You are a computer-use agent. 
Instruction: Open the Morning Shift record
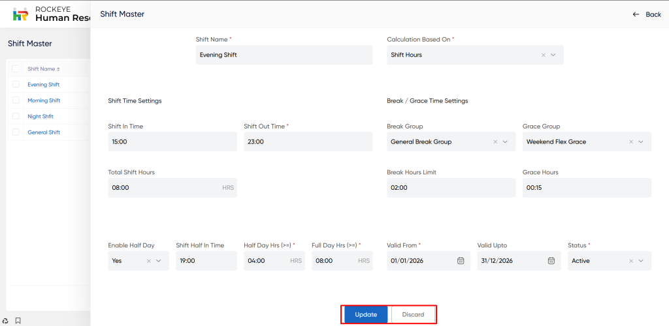coord(44,100)
